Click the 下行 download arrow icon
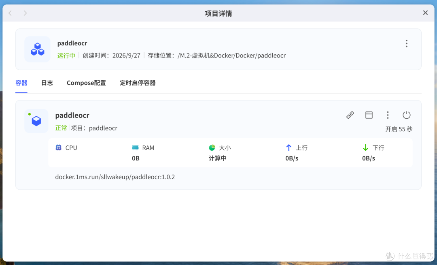The width and height of the screenshot is (437, 265). (365, 147)
